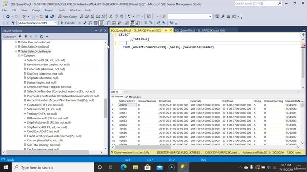
Task: Collapse the Sales.SalesOrderHeader table node
Action: pyautogui.click(x=16, y=51)
